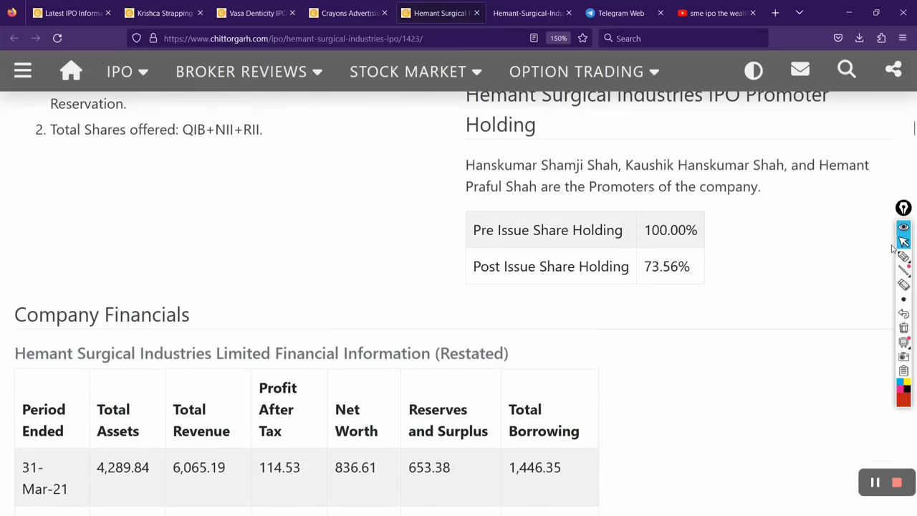Select the highlighter tool in Epic Pen
The image size is (917, 516).
click(903, 257)
